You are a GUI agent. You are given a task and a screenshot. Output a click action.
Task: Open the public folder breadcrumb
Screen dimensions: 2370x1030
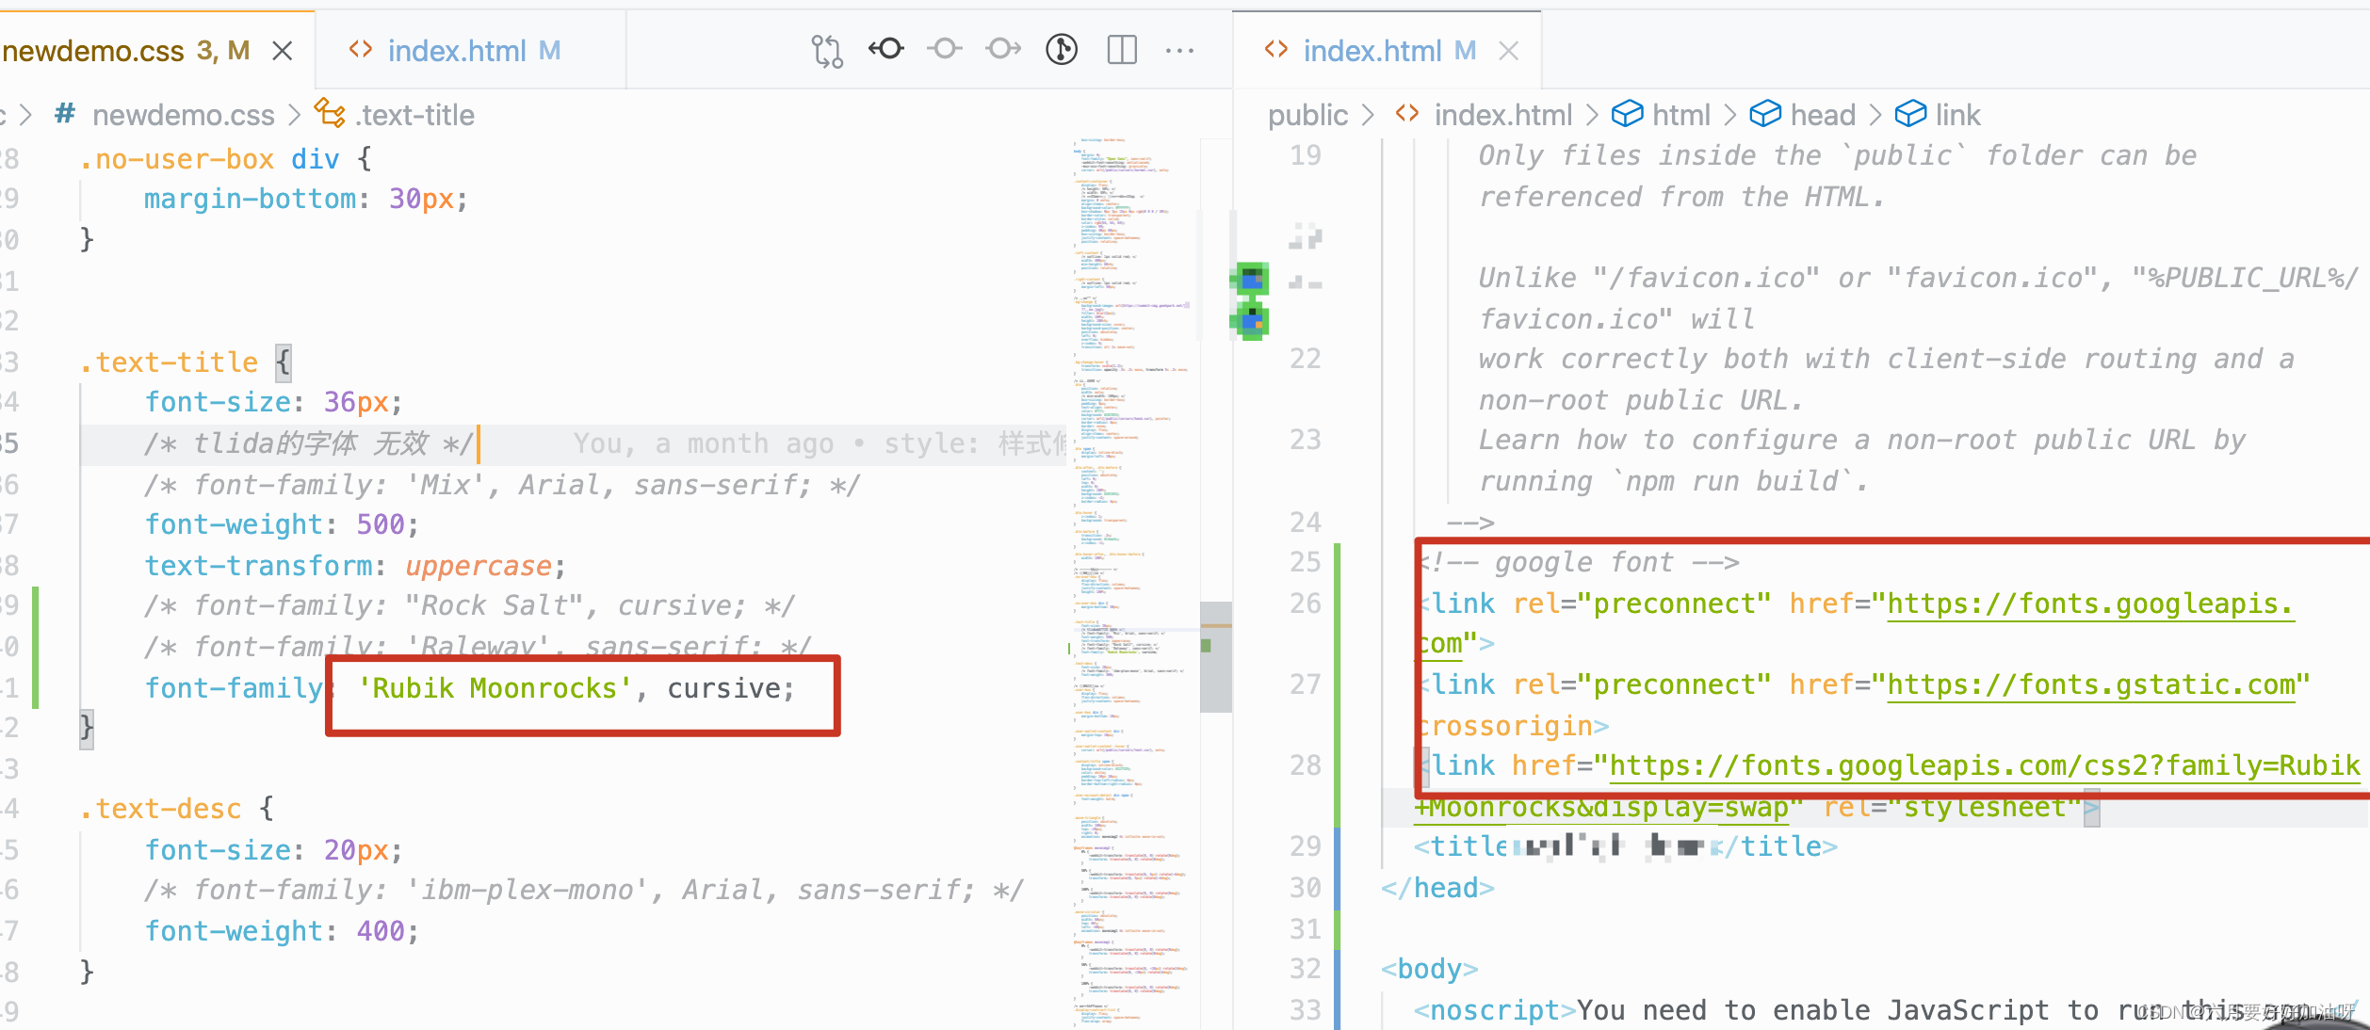pos(1307,115)
